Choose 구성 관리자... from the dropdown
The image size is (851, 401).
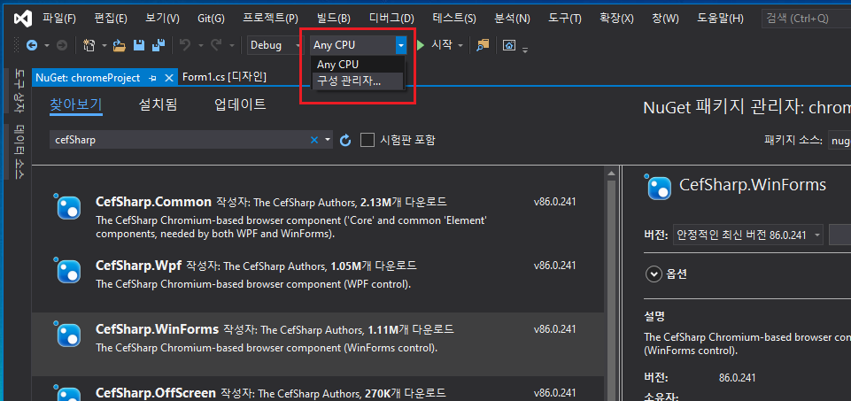pos(358,81)
